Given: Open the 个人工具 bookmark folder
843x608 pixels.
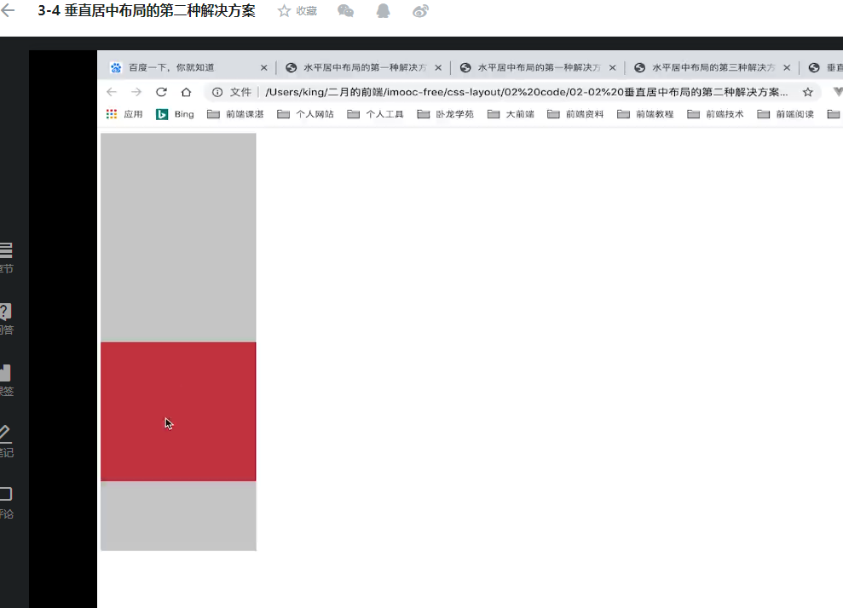Looking at the screenshot, I should (x=375, y=114).
